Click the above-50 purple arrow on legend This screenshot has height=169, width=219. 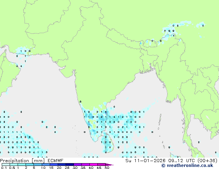tap(109, 165)
